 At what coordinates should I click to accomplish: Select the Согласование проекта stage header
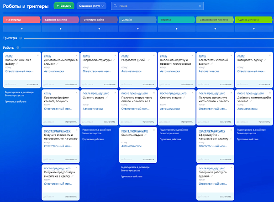pyautogui.click(x=215, y=20)
